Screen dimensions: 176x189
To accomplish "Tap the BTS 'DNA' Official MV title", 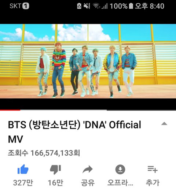I will 74,132.
